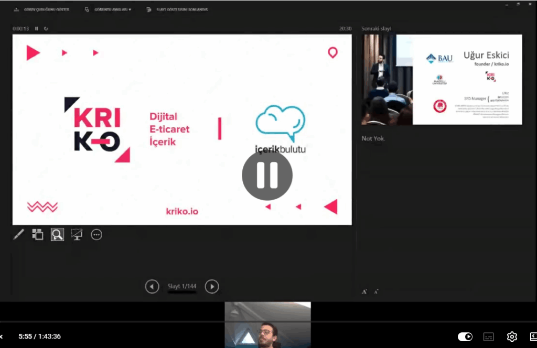Restart the presenter view timer
Image resolution: width=537 pixels, height=348 pixels.
[46, 29]
